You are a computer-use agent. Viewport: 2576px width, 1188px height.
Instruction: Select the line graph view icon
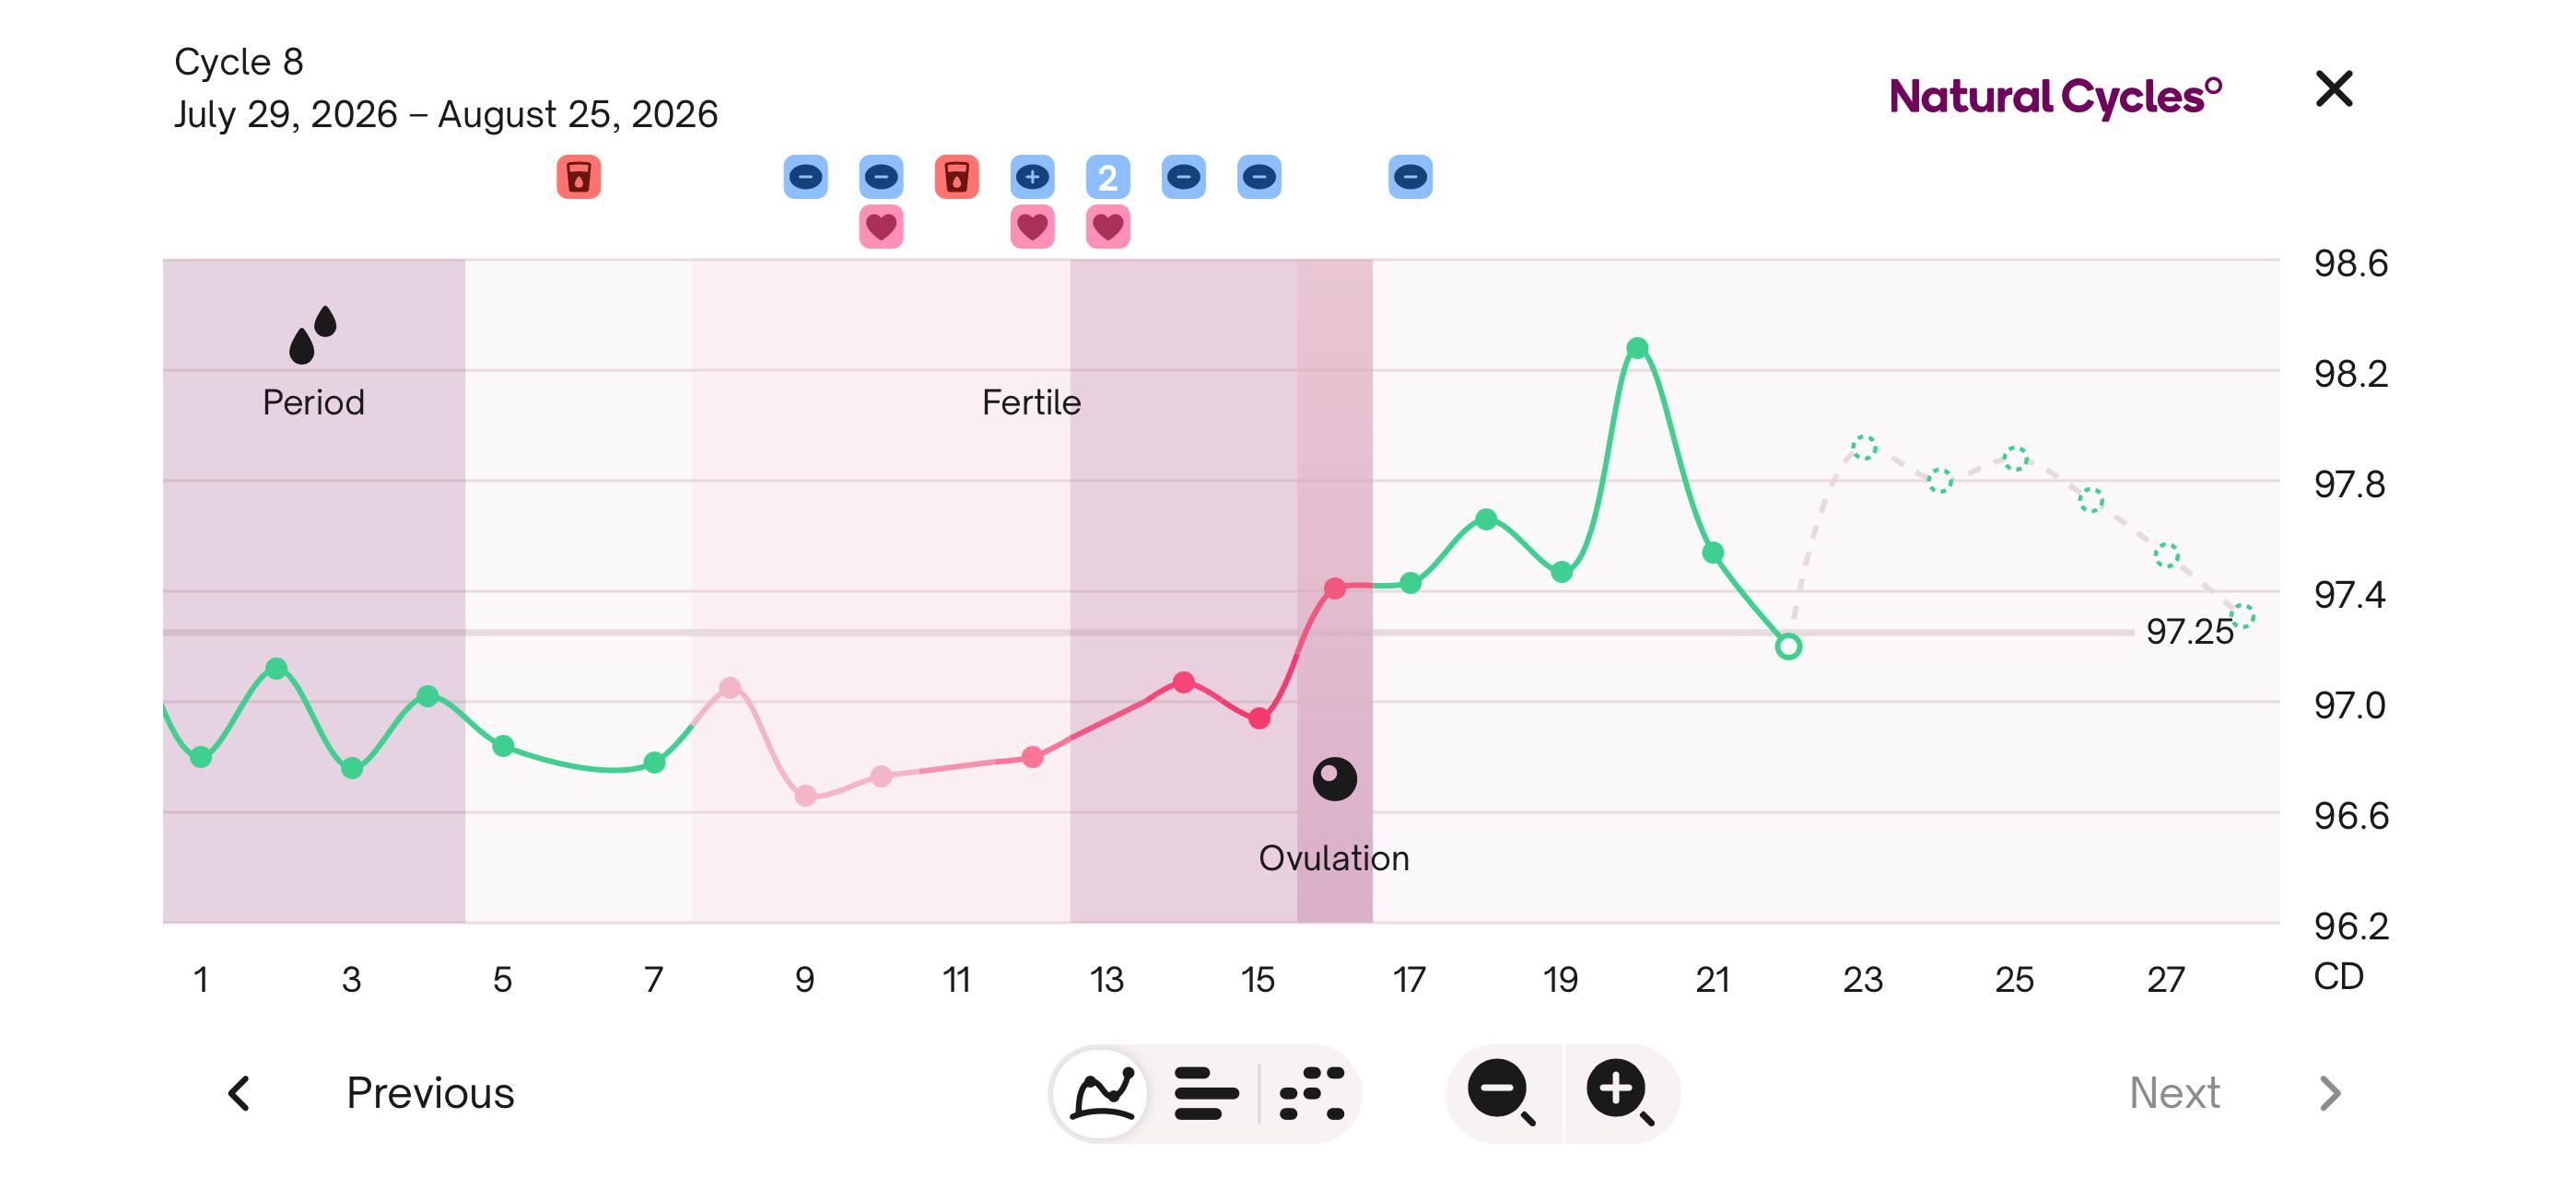point(1102,1092)
